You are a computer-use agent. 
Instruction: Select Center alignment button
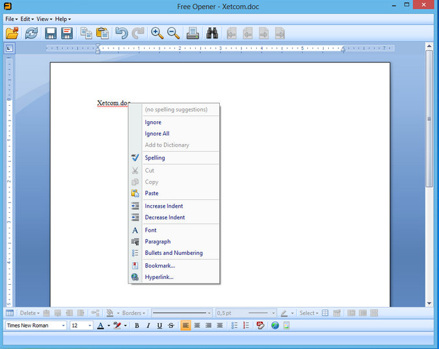(x=197, y=326)
